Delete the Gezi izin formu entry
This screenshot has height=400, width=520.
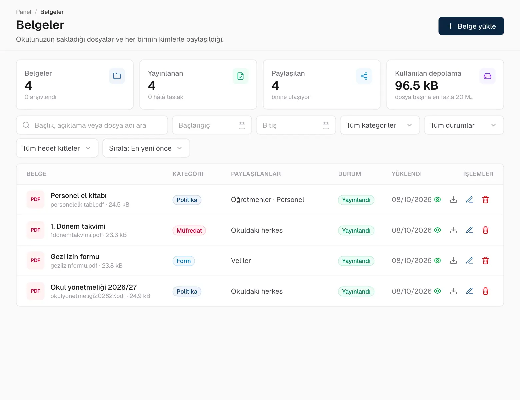pyautogui.click(x=485, y=261)
